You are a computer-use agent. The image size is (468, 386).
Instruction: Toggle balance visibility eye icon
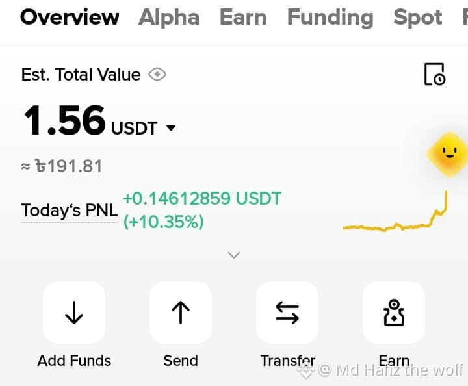pos(157,74)
